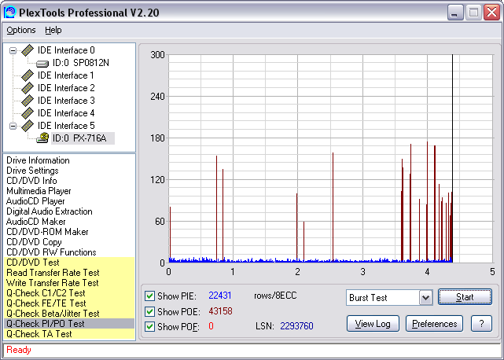Click the PlexTools app icon in title bar

point(9,13)
